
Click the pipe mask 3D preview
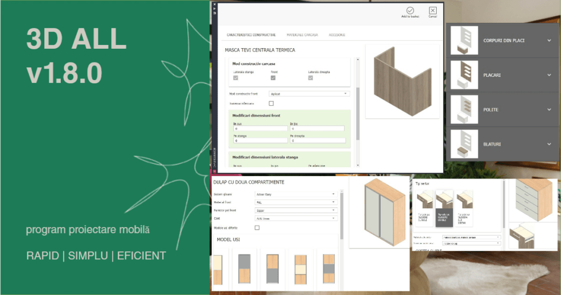403,81
